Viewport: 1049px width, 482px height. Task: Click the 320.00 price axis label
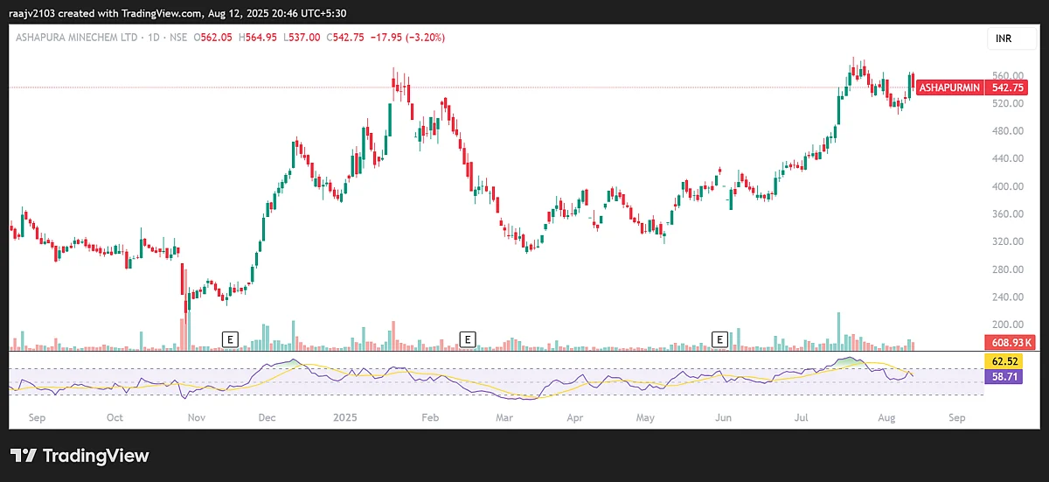coord(1008,241)
